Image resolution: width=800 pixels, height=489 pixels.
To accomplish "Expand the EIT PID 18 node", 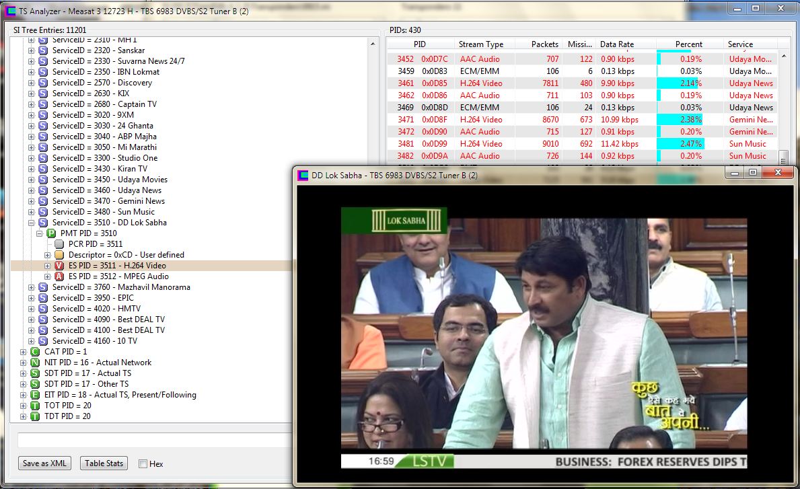I will (23, 396).
